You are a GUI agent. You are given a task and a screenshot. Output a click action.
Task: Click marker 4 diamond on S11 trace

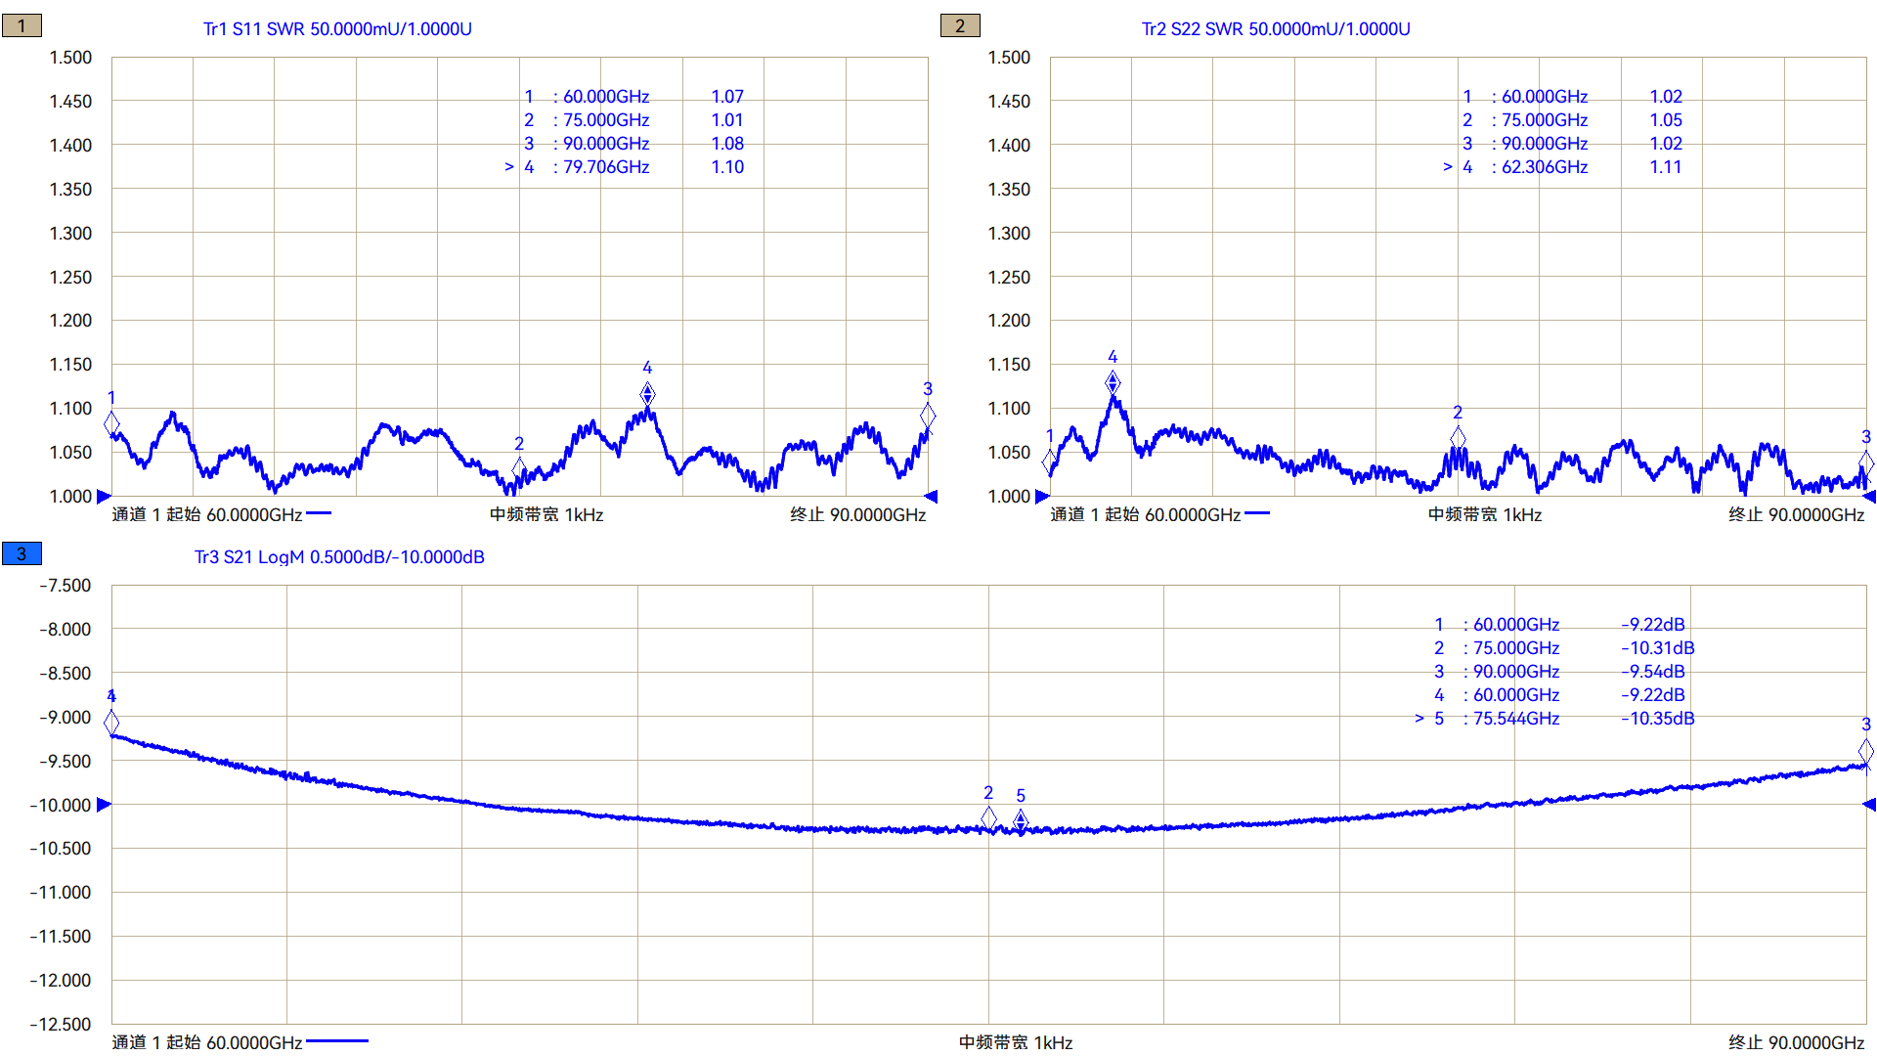point(647,394)
